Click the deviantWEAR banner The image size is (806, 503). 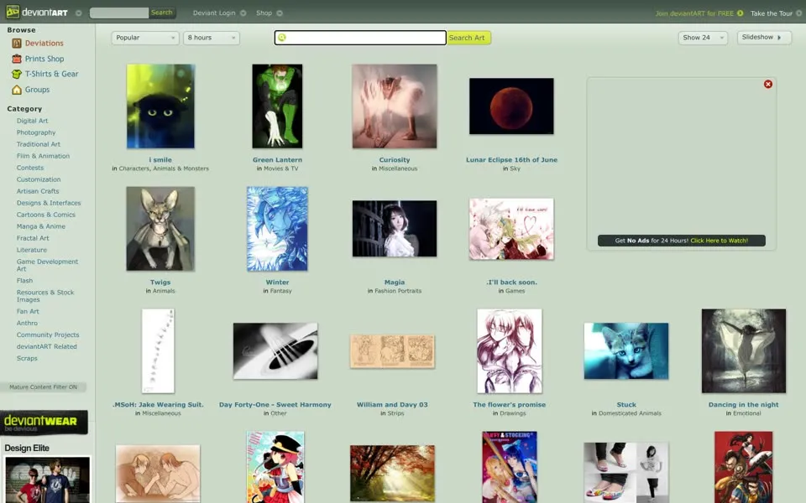[44, 423]
